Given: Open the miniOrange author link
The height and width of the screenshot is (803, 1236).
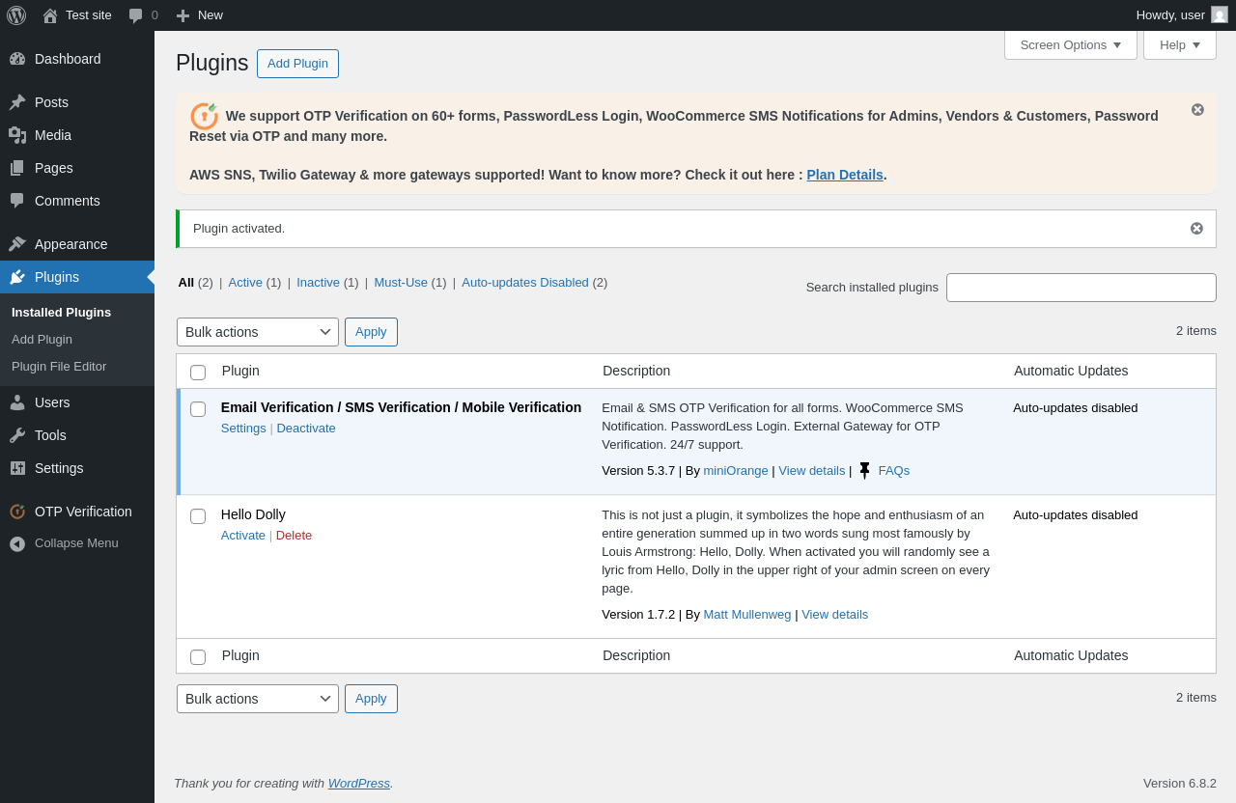Looking at the screenshot, I should point(736,471).
